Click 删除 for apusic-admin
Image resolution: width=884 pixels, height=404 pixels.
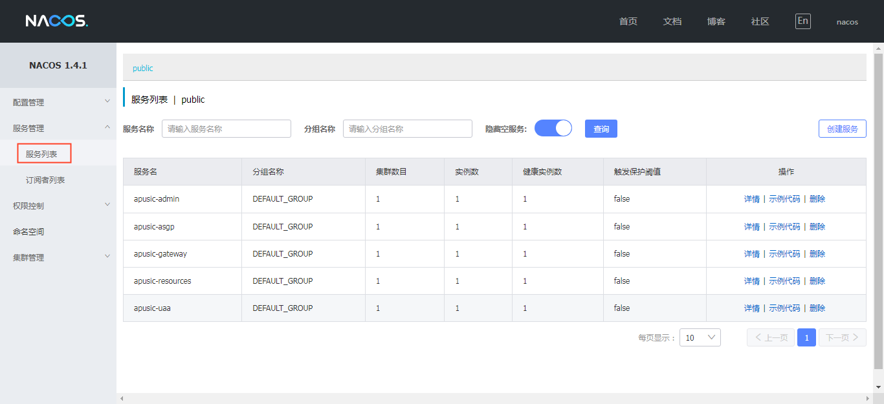pyautogui.click(x=817, y=199)
